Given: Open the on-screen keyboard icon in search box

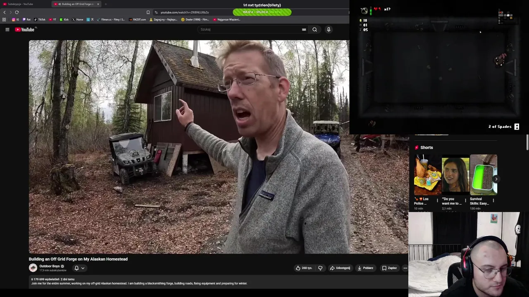Looking at the screenshot, I should 304,29.
